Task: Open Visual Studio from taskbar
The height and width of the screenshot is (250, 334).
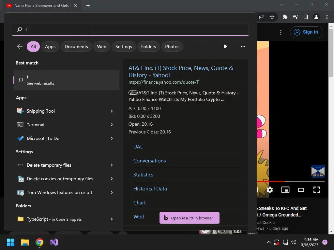Action: 54,242
